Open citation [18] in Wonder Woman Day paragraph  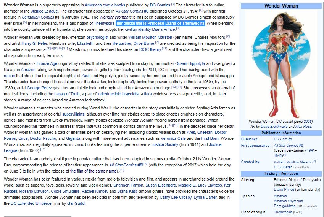(145, 164)
